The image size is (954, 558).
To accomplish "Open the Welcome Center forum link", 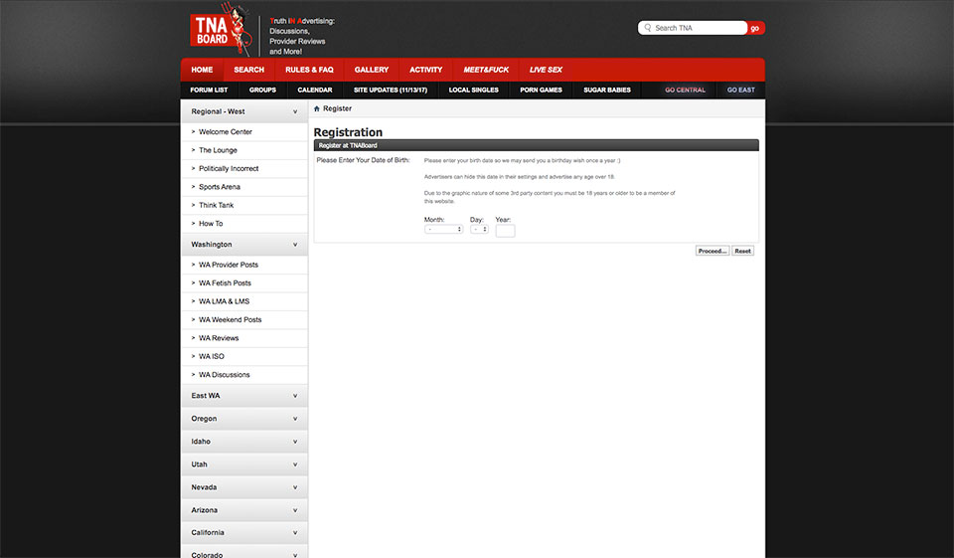I will (226, 132).
